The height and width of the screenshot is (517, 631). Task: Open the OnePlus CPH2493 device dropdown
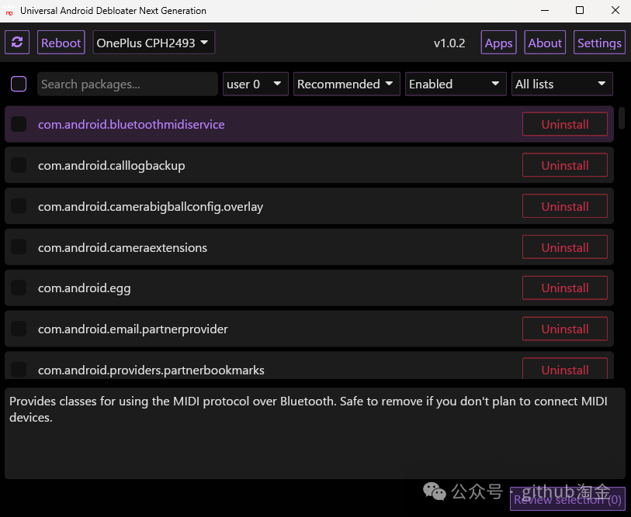click(154, 43)
